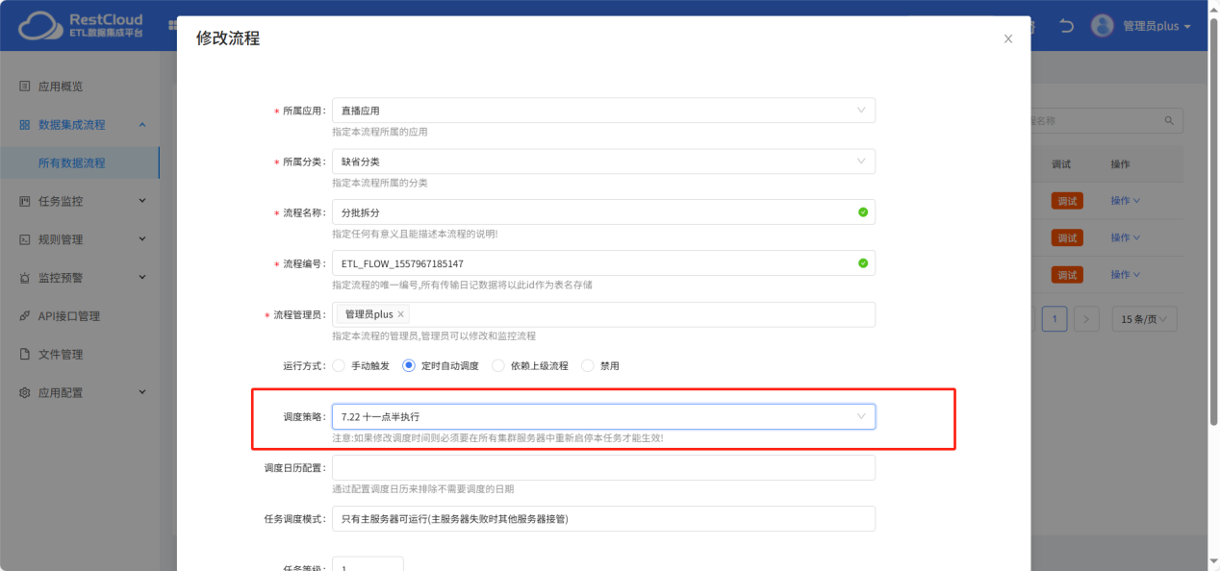
Task: Select 依赖上级流程 run mode
Action: point(498,365)
